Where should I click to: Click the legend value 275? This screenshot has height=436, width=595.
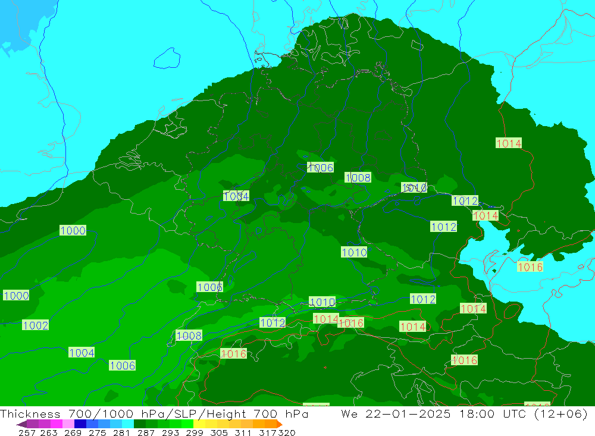coord(97,432)
